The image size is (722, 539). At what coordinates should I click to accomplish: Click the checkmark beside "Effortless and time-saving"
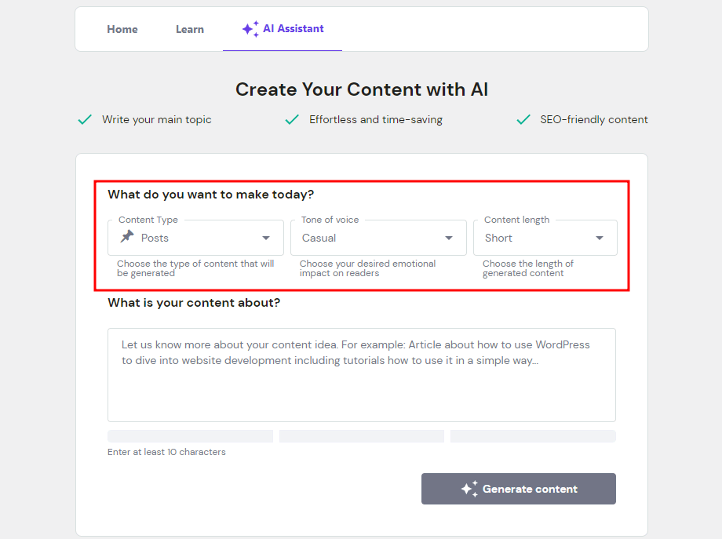pos(291,119)
